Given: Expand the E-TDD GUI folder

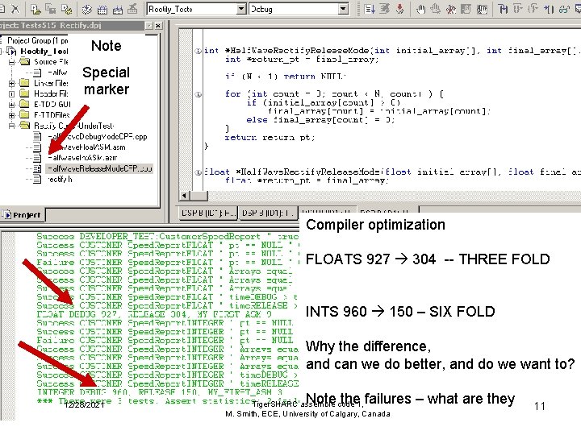Looking at the screenshot, I should tap(11, 105).
